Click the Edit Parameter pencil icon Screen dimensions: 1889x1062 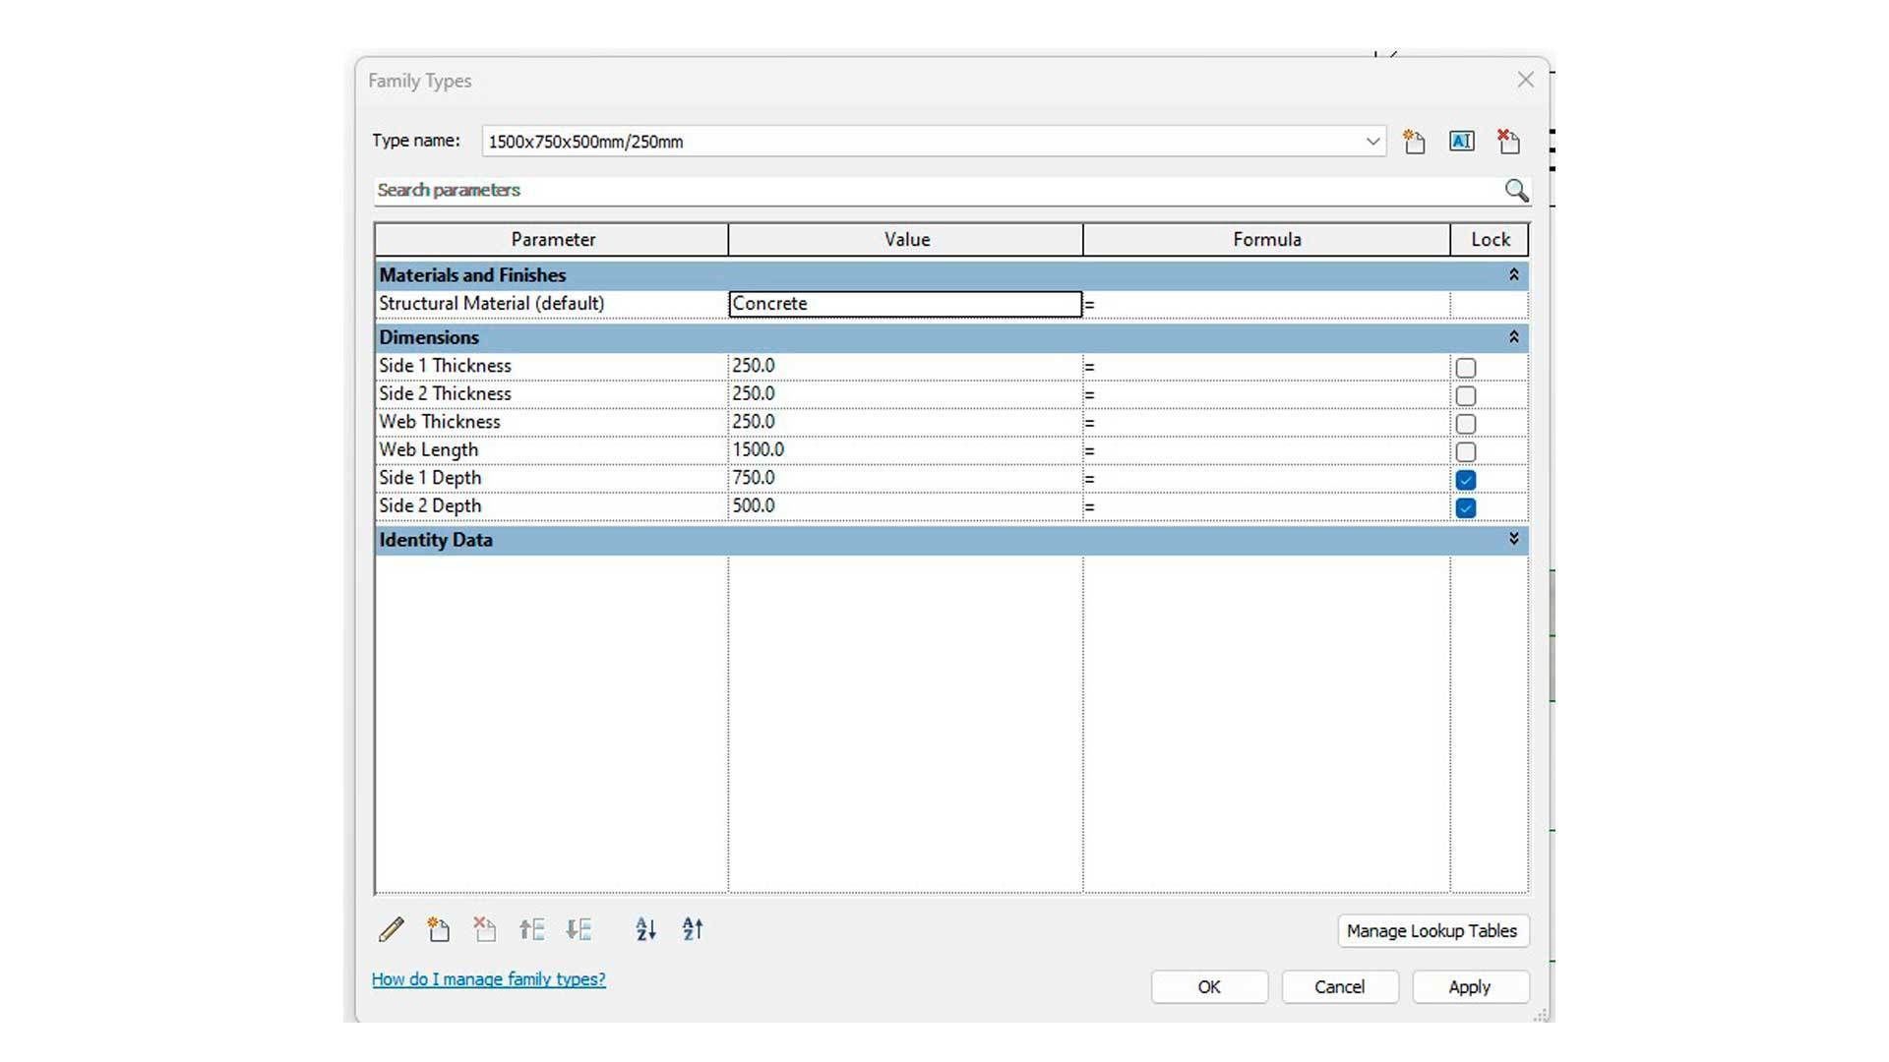click(392, 929)
